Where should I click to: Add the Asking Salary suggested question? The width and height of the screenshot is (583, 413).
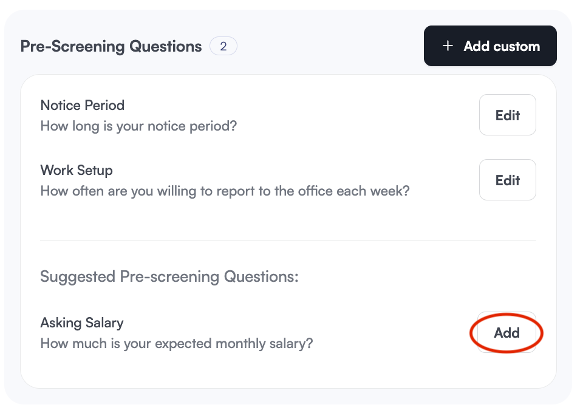pyautogui.click(x=507, y=333)
